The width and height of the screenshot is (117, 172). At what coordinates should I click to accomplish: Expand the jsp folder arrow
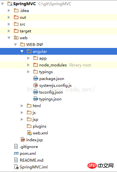pyautogui.click(x=22, y=119)
